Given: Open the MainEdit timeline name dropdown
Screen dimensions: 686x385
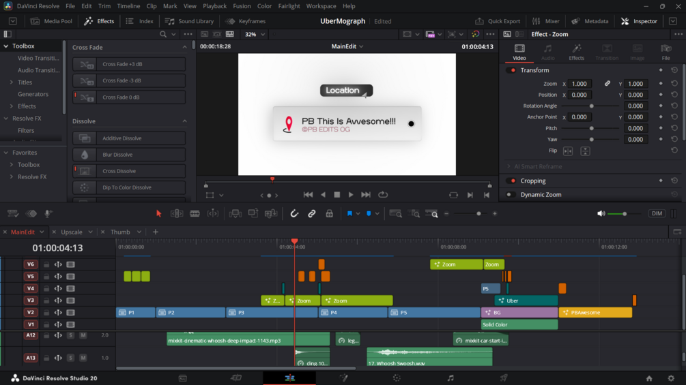Looking at the screenshot, I should 361,46.
